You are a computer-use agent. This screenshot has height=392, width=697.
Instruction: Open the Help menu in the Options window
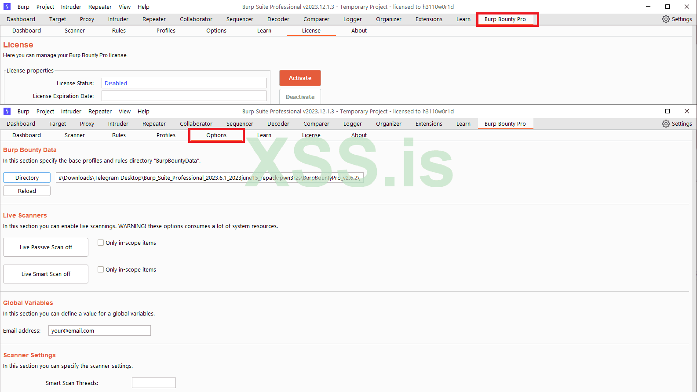coord(143,111)
